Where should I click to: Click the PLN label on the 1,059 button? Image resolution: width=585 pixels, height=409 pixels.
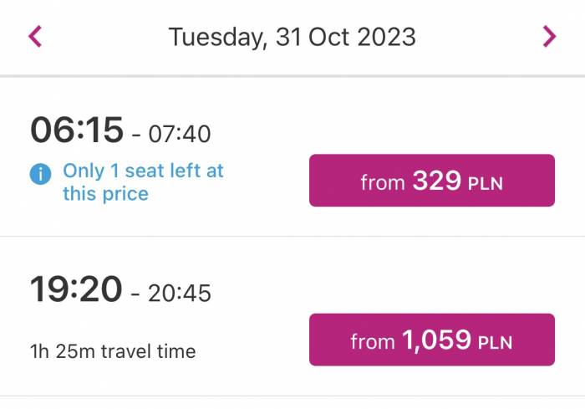click(x=495, y=343)
